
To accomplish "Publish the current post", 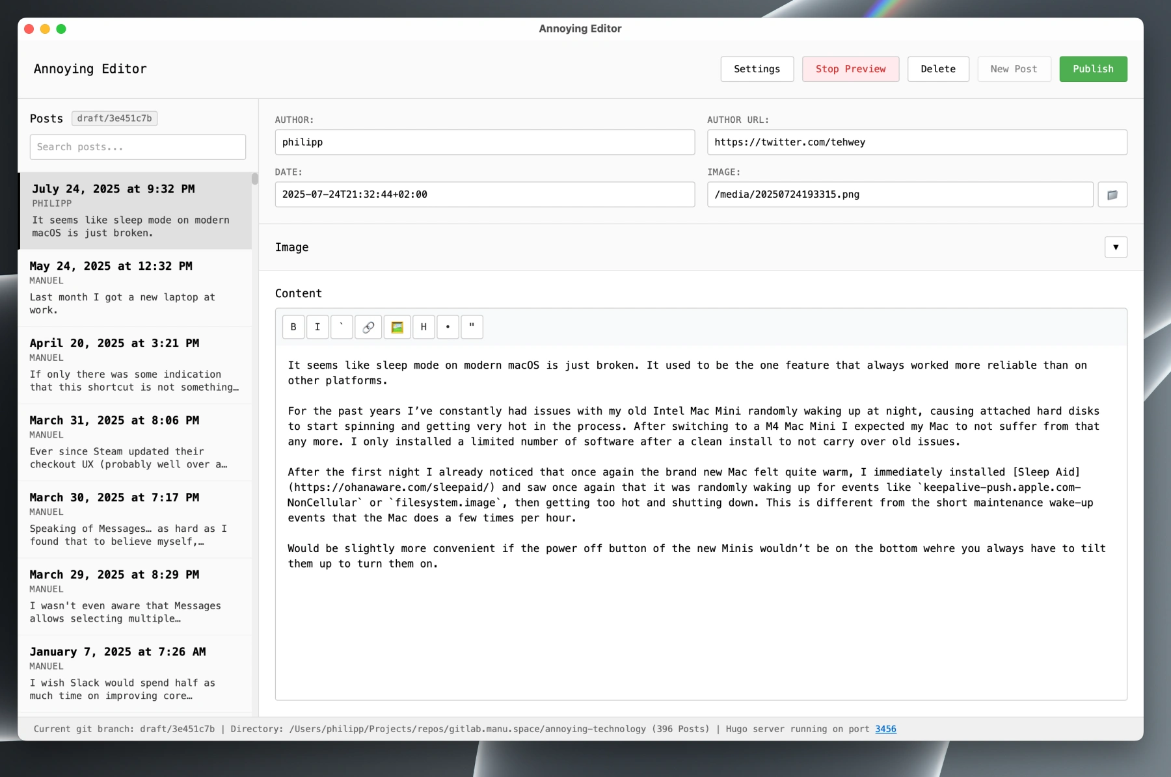I will point(1092,69).
